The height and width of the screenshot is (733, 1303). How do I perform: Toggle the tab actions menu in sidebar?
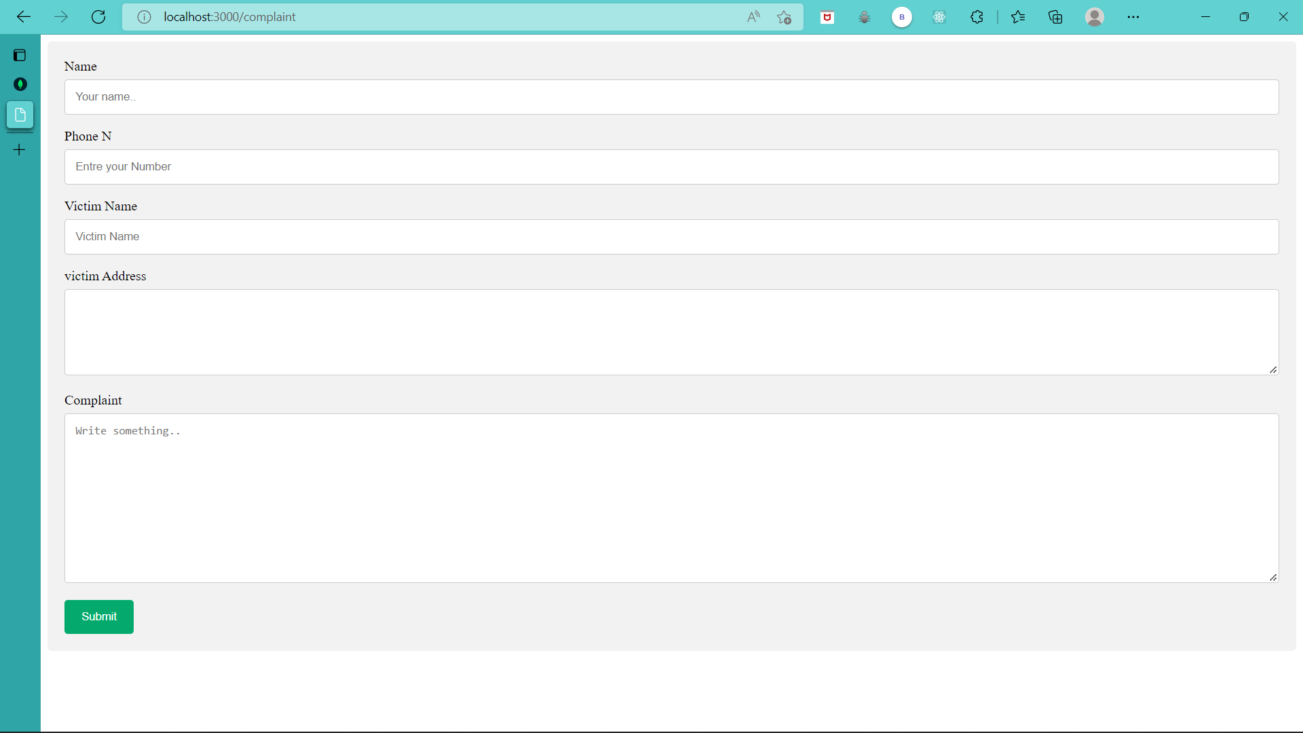[20, 55]
